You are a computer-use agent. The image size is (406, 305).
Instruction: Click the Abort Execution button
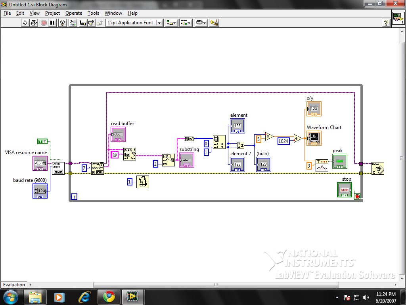(x=44, y=23)
